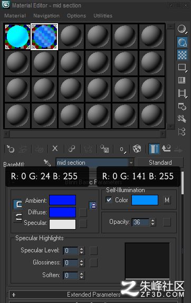
Task: Click the Glossiness map button
Action: (94, 263)
